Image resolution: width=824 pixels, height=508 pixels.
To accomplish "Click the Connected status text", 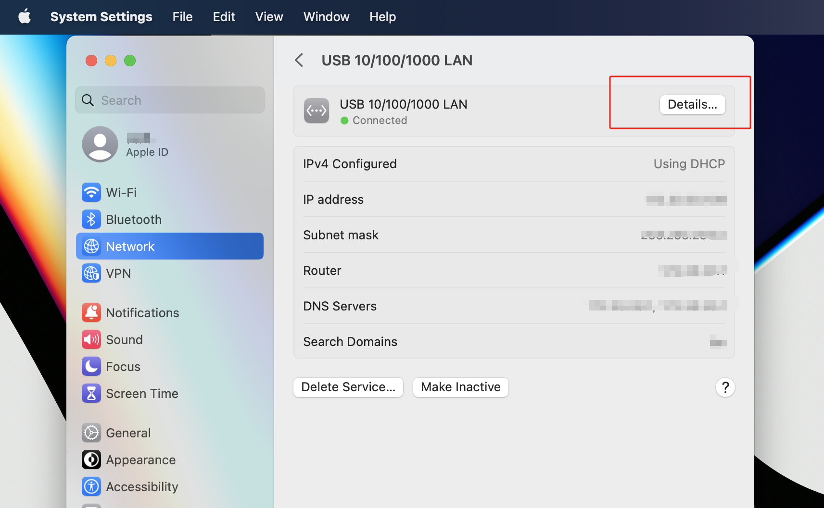I will (380, 121).
